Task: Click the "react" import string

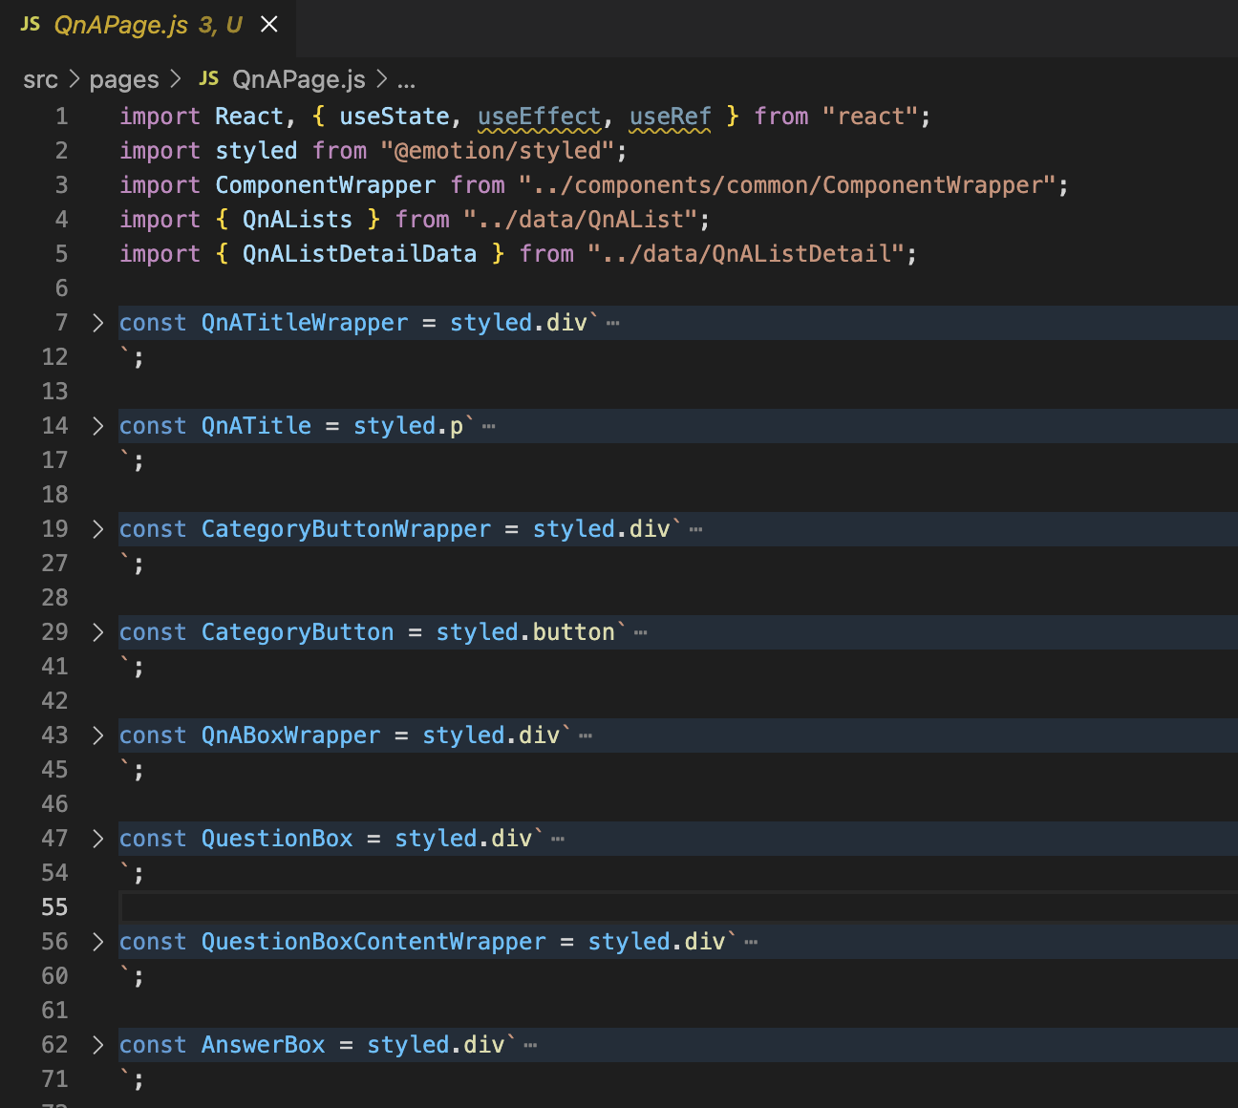Action: [869, 117]
